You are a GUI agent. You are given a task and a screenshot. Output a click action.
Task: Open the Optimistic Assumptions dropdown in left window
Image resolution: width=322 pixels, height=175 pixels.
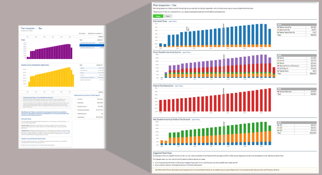(95, 34)
